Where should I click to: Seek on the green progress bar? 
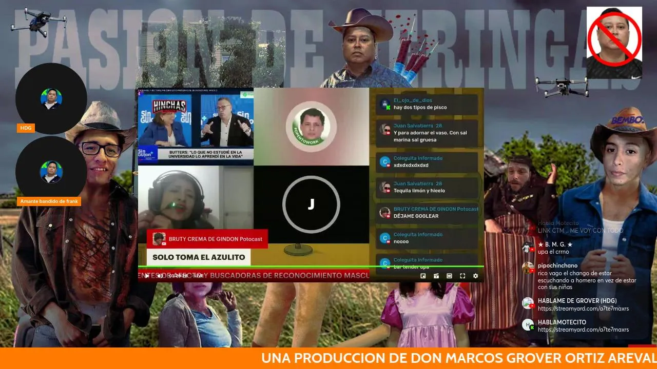click(311, 266)
